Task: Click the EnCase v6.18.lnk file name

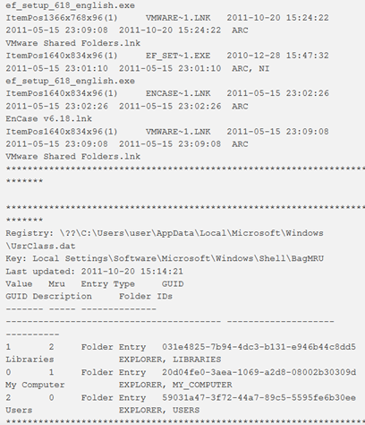Action: coord(48,119)
